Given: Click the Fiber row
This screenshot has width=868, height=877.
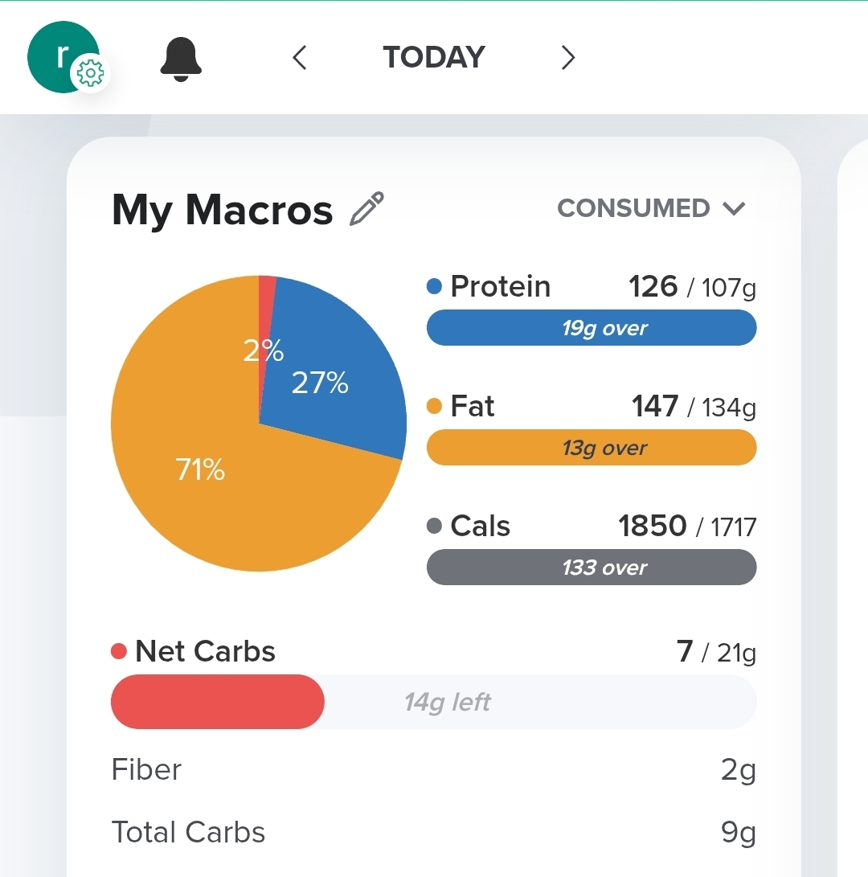Looking at the screenshot, I should coord(434,770).
